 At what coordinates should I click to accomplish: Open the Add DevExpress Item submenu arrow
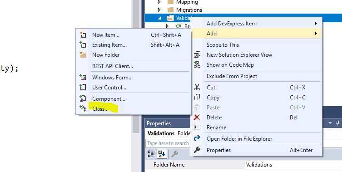(316, 23)
